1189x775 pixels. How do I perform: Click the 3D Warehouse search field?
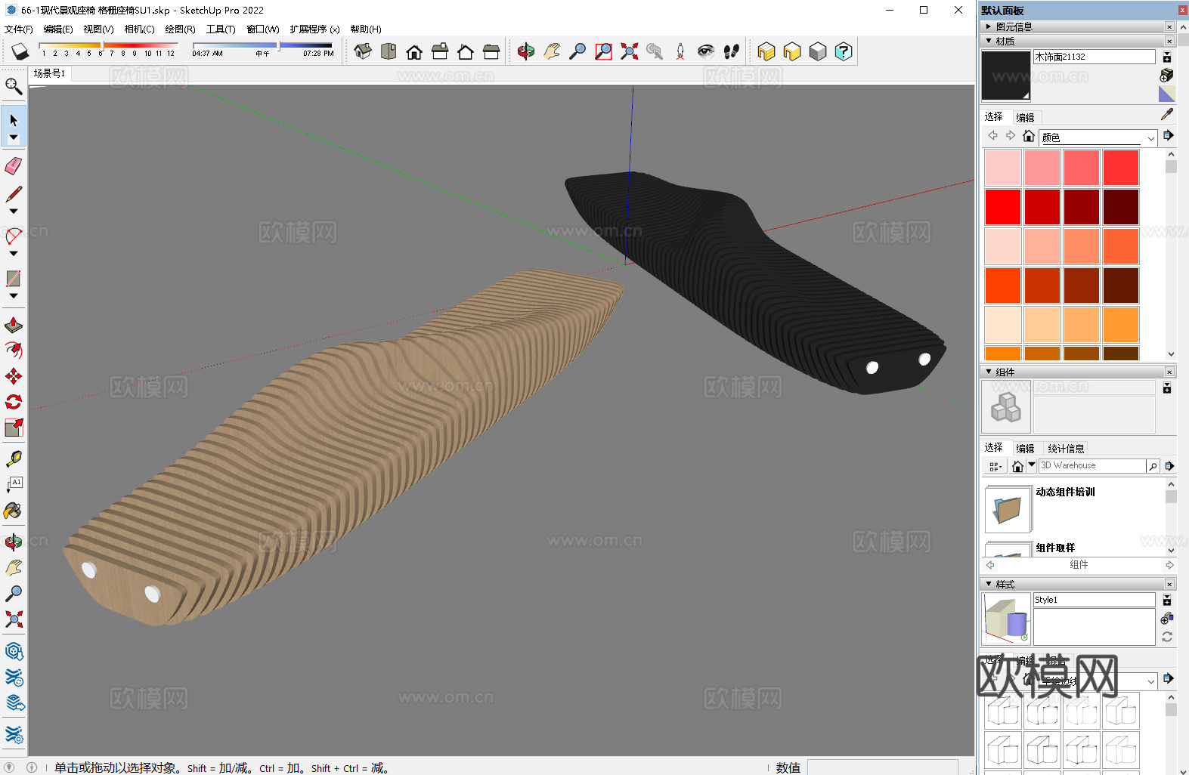click(1091, 466)
